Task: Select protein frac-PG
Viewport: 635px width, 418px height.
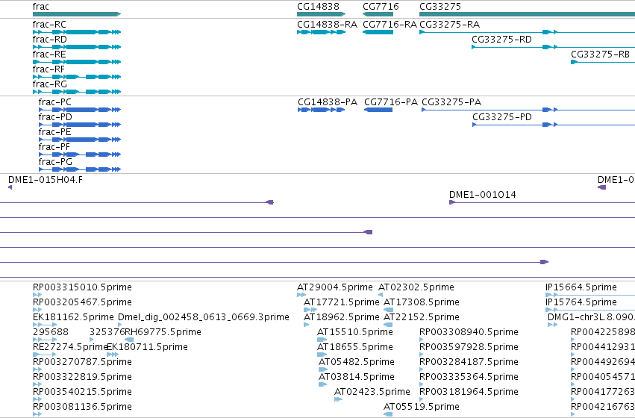Action: [80, 169]
